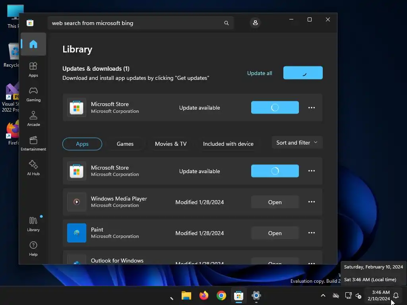Open notifications bell in taskbar

click(396, 295)
